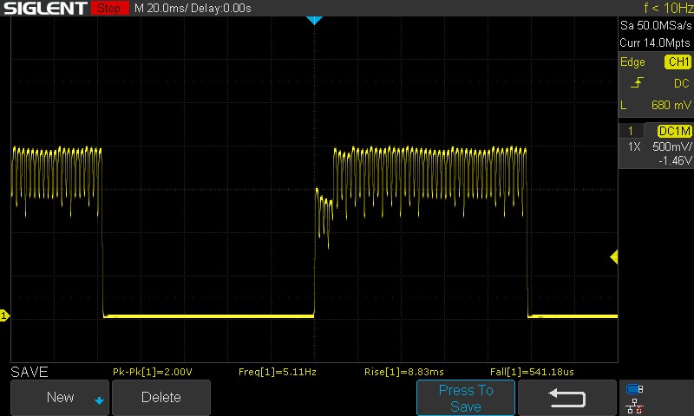
Task: Click the blue trigger position marker
Action: (x=314, y=20)
